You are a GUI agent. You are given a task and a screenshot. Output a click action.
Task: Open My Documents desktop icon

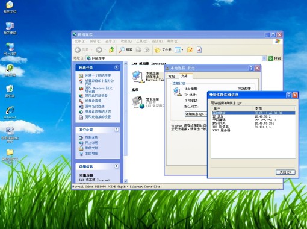pyautogui.click(x=10, y=7)
